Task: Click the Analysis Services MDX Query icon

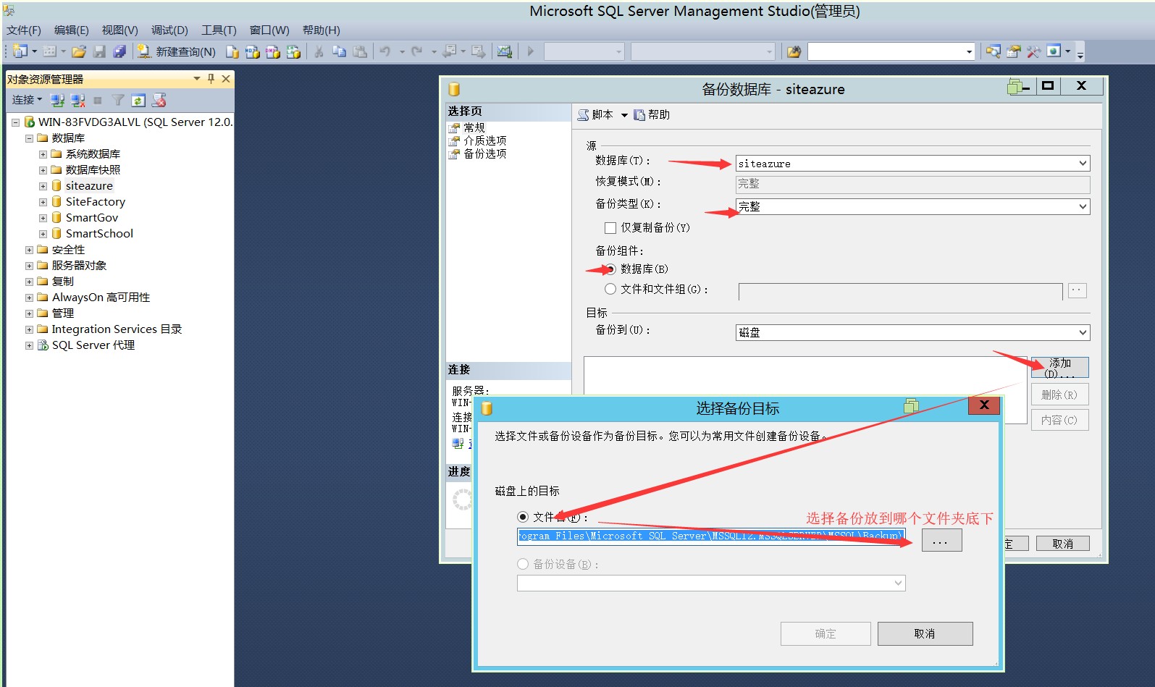Action: coord(253,51)
